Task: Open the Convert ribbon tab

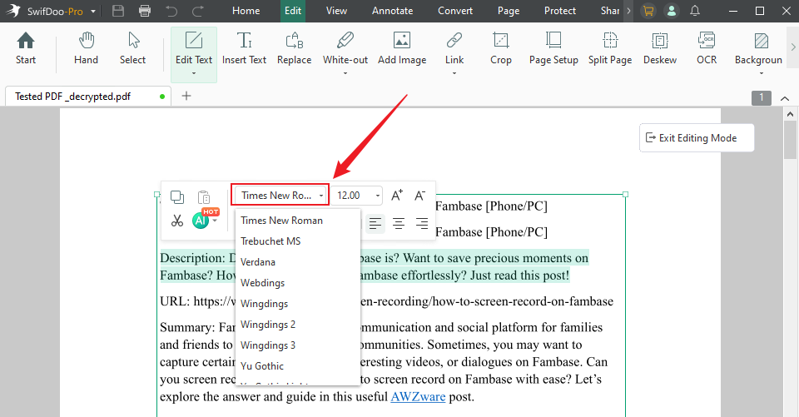Action: (454, 11)
